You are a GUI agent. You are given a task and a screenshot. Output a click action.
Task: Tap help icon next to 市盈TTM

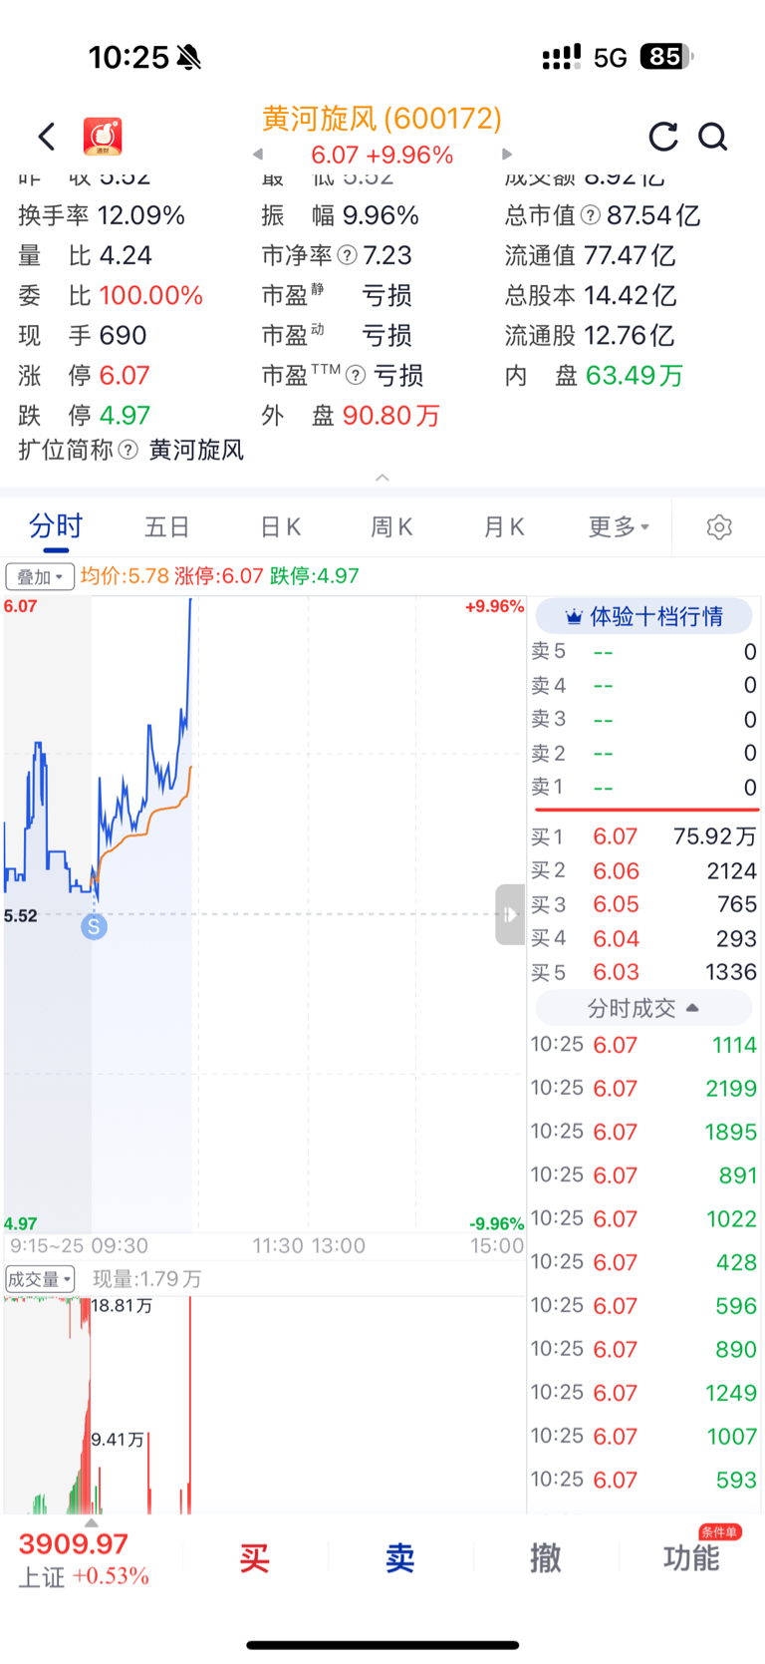(x=356, y=375)
